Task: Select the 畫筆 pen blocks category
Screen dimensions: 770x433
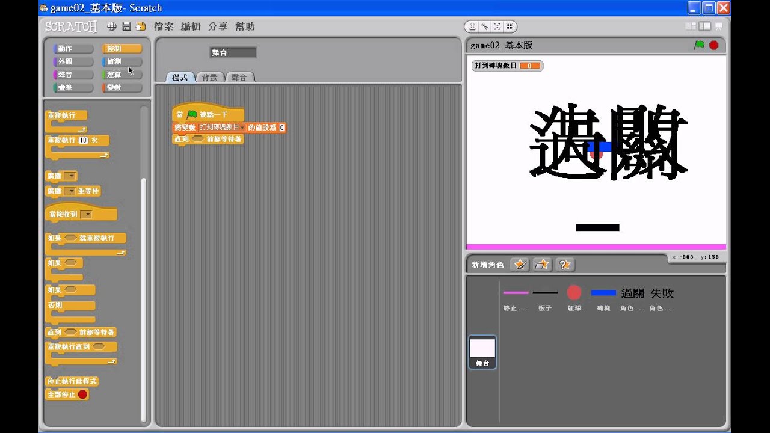Action: click(x=73, y=88)
